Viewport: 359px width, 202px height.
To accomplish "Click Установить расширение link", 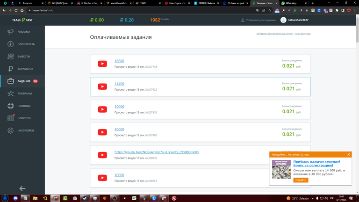I will pyautogui.click(x=261, y=20).
